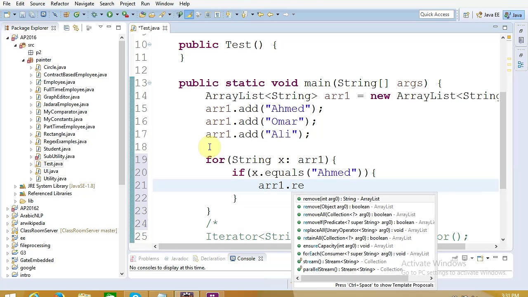Click the New file toolbar icon
The width and height of the screenshot is (528, 297).
(x=7, y=14)
